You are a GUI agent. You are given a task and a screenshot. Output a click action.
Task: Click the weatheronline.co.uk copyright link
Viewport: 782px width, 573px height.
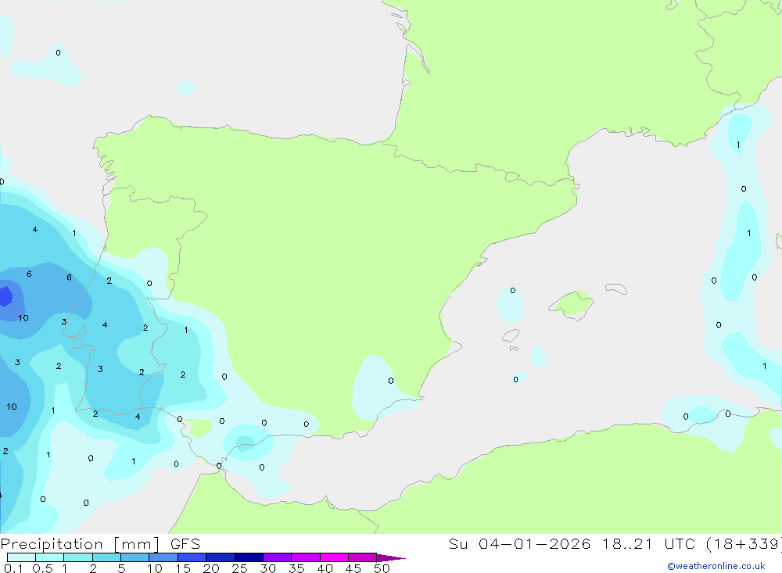tap(716, 566)
